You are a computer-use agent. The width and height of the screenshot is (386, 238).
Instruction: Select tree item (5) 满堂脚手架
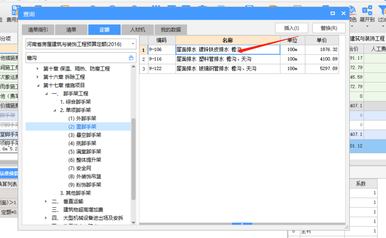85,152
